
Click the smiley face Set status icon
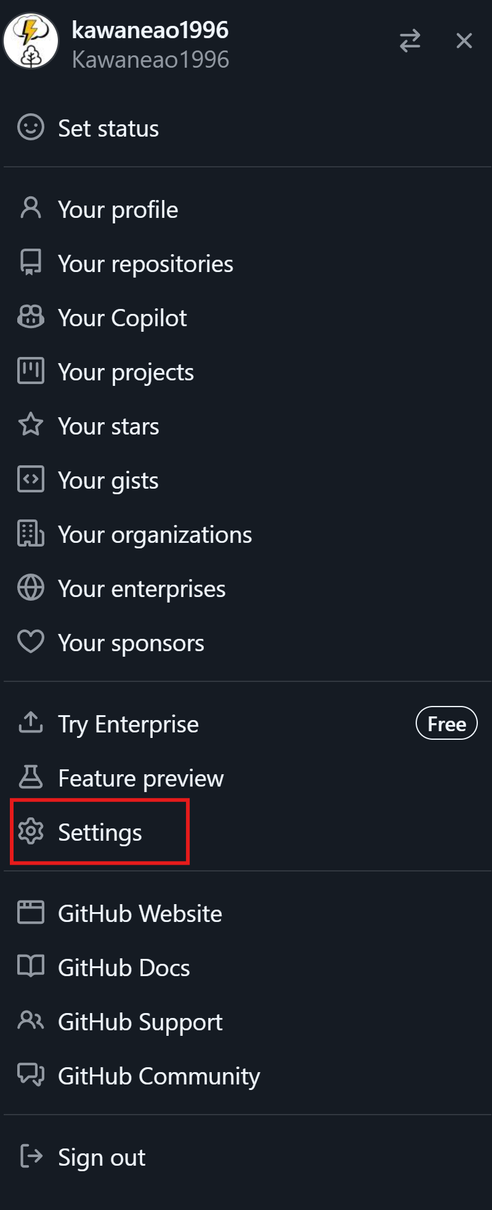[31, 127]
